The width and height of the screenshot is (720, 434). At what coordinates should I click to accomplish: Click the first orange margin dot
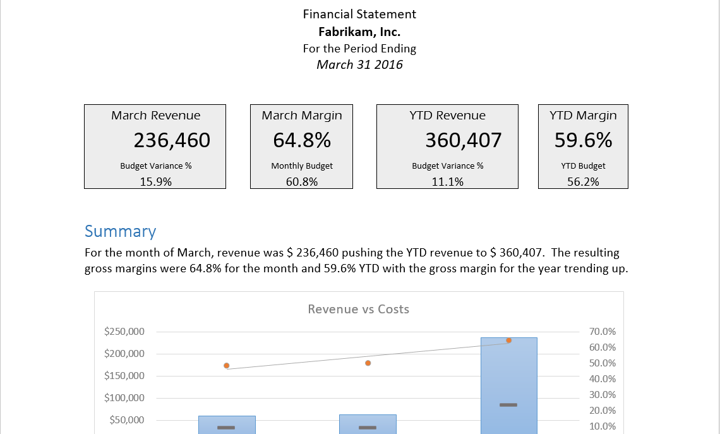pyautogui.click(x=226, y=366)
